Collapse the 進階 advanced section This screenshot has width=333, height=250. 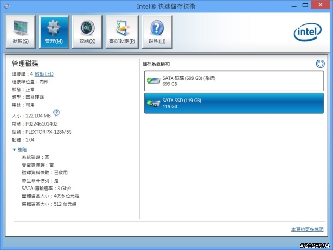[x=20, y=149]
